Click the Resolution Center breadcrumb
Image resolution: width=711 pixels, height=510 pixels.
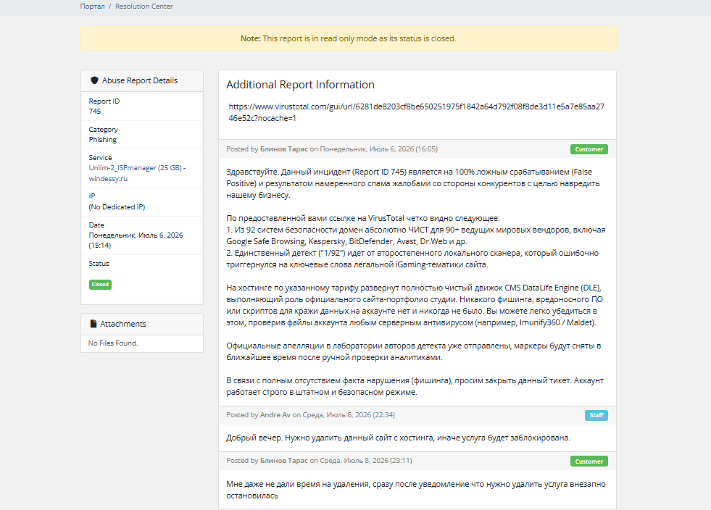144,7
